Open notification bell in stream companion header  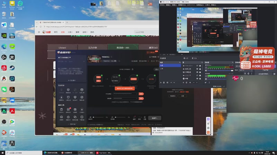150,57
